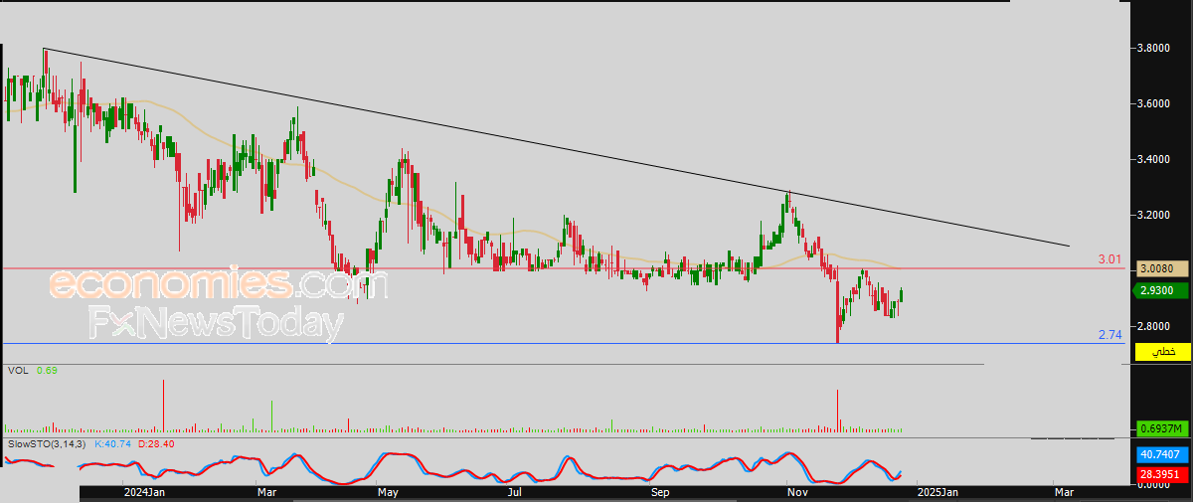Click the 3.2000 price axis label
1193x503 pixels.
click(x=1153, y=215)
